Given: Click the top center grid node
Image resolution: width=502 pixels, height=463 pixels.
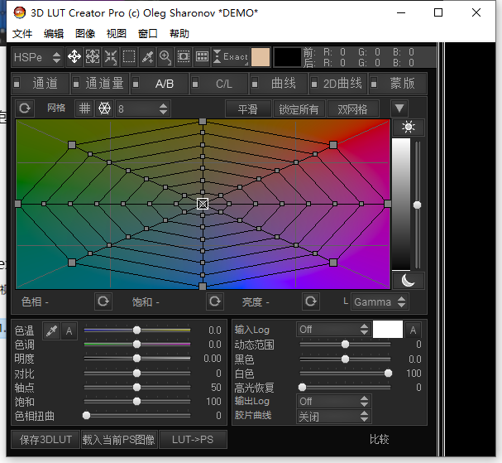Looking at the screenshot, I should [x=203, y=121].
